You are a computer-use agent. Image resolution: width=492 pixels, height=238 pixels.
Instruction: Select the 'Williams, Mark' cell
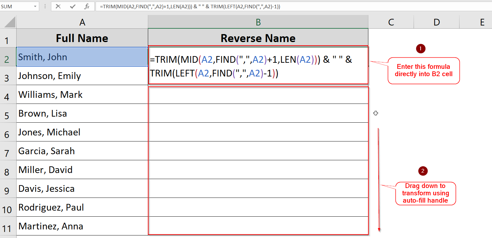click(82, 94)
